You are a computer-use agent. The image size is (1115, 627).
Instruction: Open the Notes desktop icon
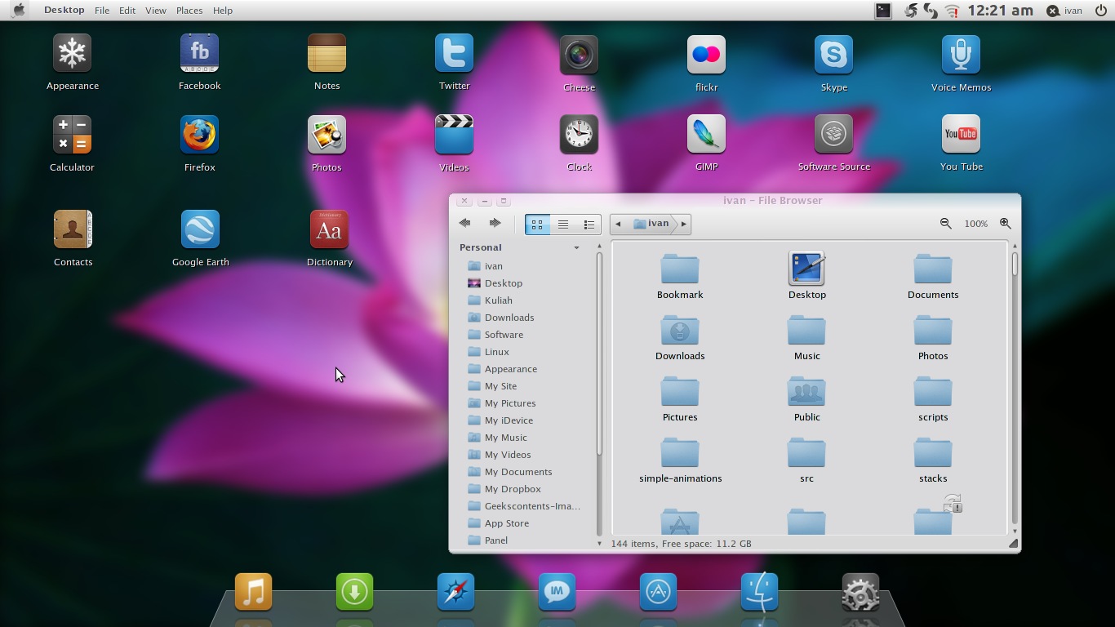pos(327,54)
